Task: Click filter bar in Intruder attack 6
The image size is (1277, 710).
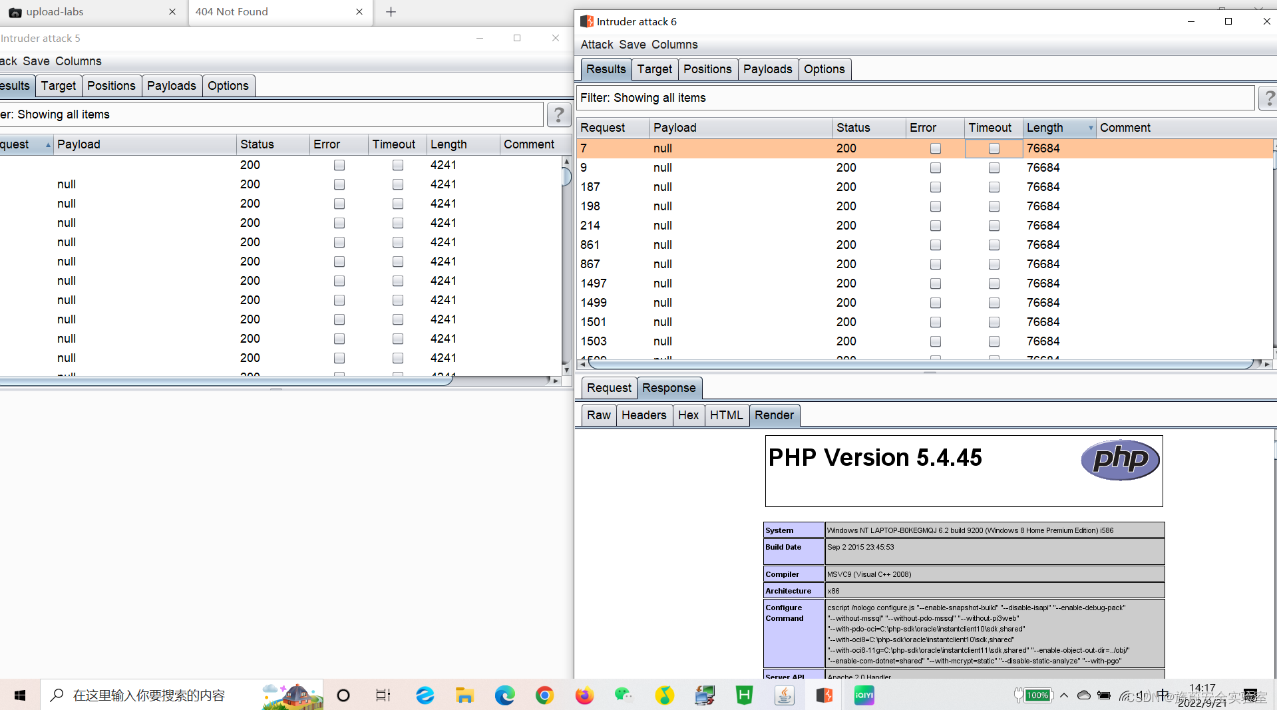Action: pos(915,98)
